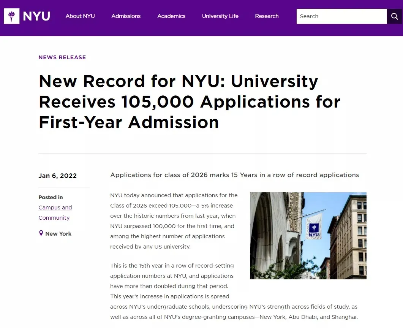The image size is (403, 328).
Task: Click the NEWS RELEASE category label
Action: [x=62, y=57]
